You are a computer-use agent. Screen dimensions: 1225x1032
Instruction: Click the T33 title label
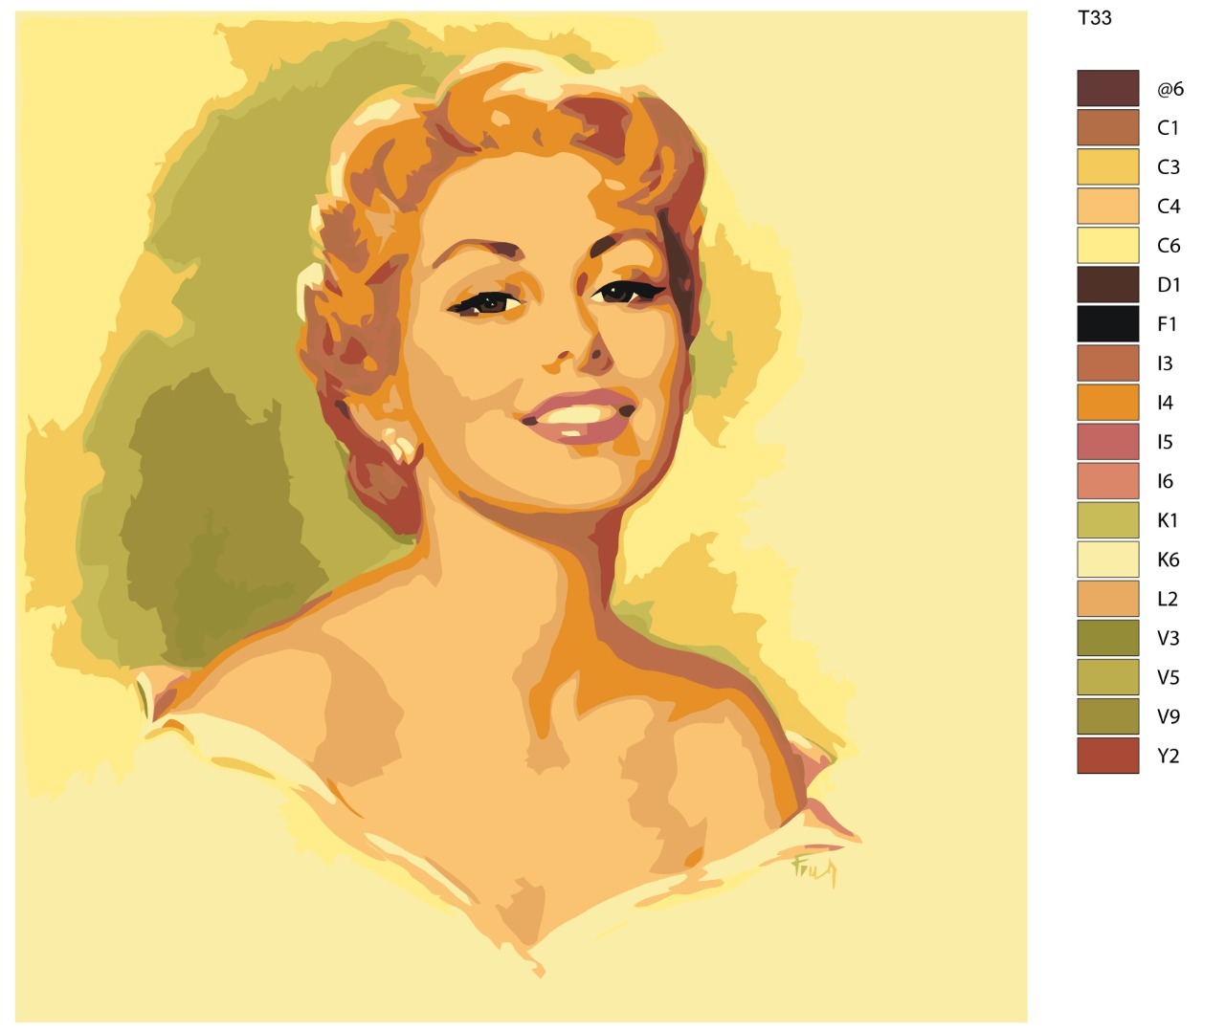pos(1094,17)
